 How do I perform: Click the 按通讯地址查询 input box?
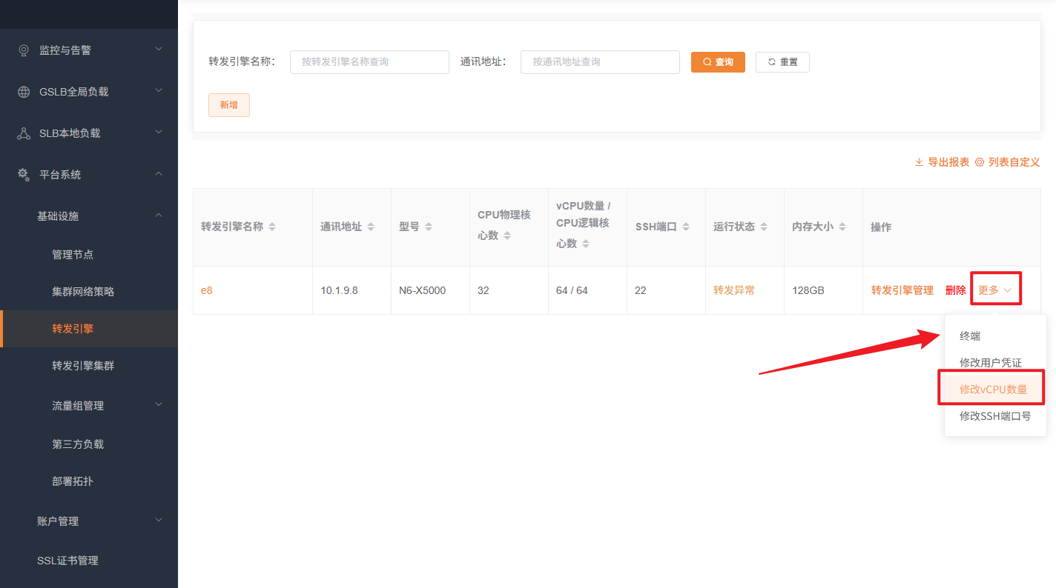pyautogui.click(x=599, y=61)
